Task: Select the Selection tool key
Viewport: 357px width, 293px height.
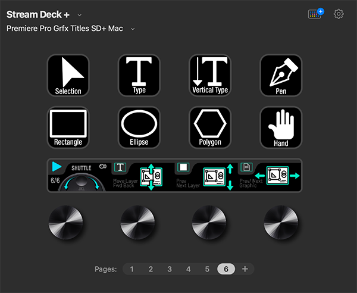Action: coord(68,76)
